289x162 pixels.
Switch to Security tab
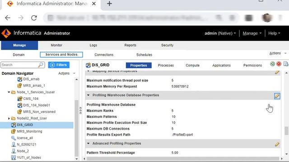click(167, 45)
